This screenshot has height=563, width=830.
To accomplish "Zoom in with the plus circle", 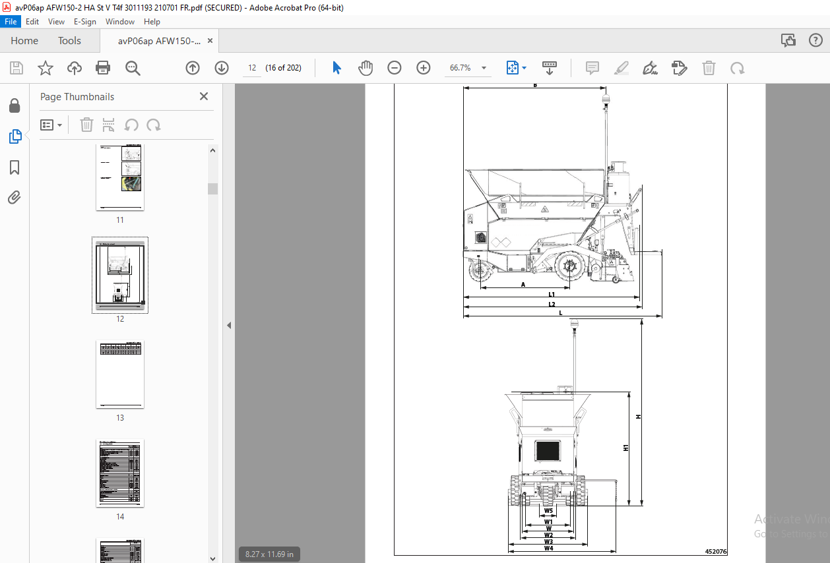I will [x=424, y=68].
